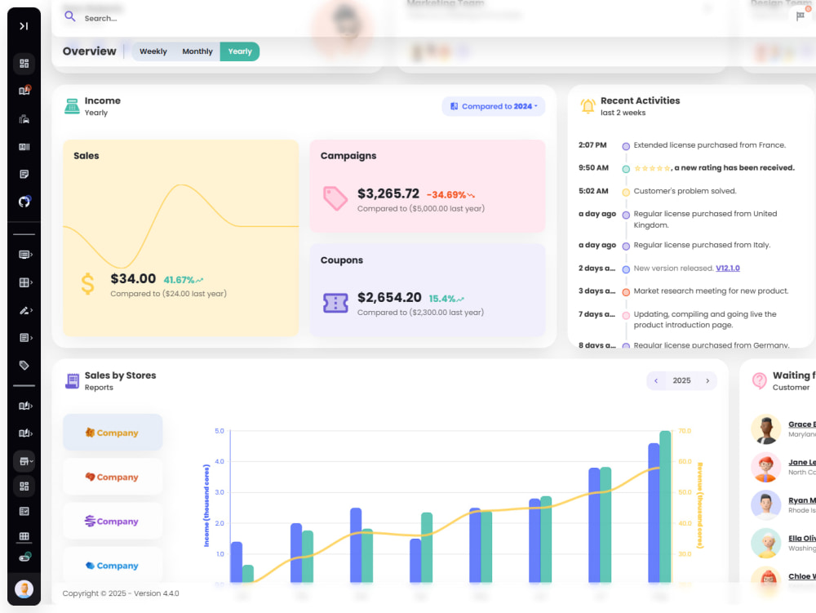The image size is (816, 613).
Task: Click the Waiting customer question-mark icon
Action: click(x=759, y=381)
